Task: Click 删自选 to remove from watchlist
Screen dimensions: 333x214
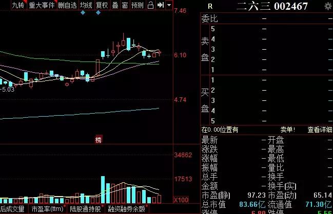Action: coord(67,5)
